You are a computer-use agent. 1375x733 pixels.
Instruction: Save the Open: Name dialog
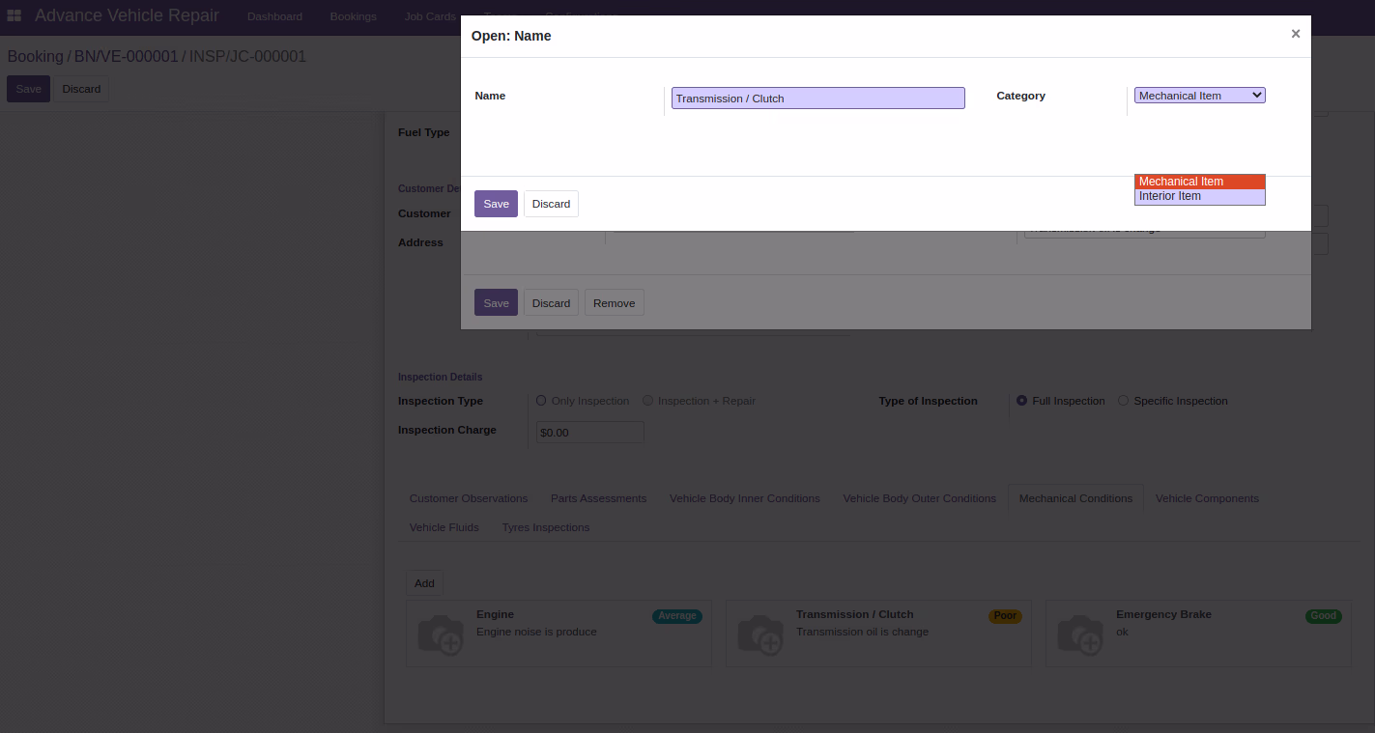(x=496, y=204)
